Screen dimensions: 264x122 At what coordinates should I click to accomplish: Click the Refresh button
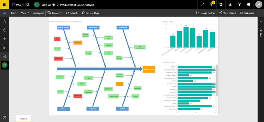pyautogui.click(x=72, y=13)
